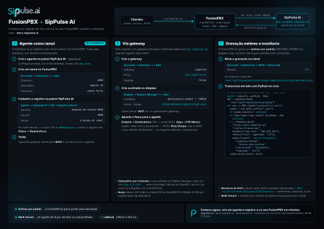Click the 'Latência' footer pill
Image resolution: width=324 pixels, height=229 pixels.
click(119, 217)
